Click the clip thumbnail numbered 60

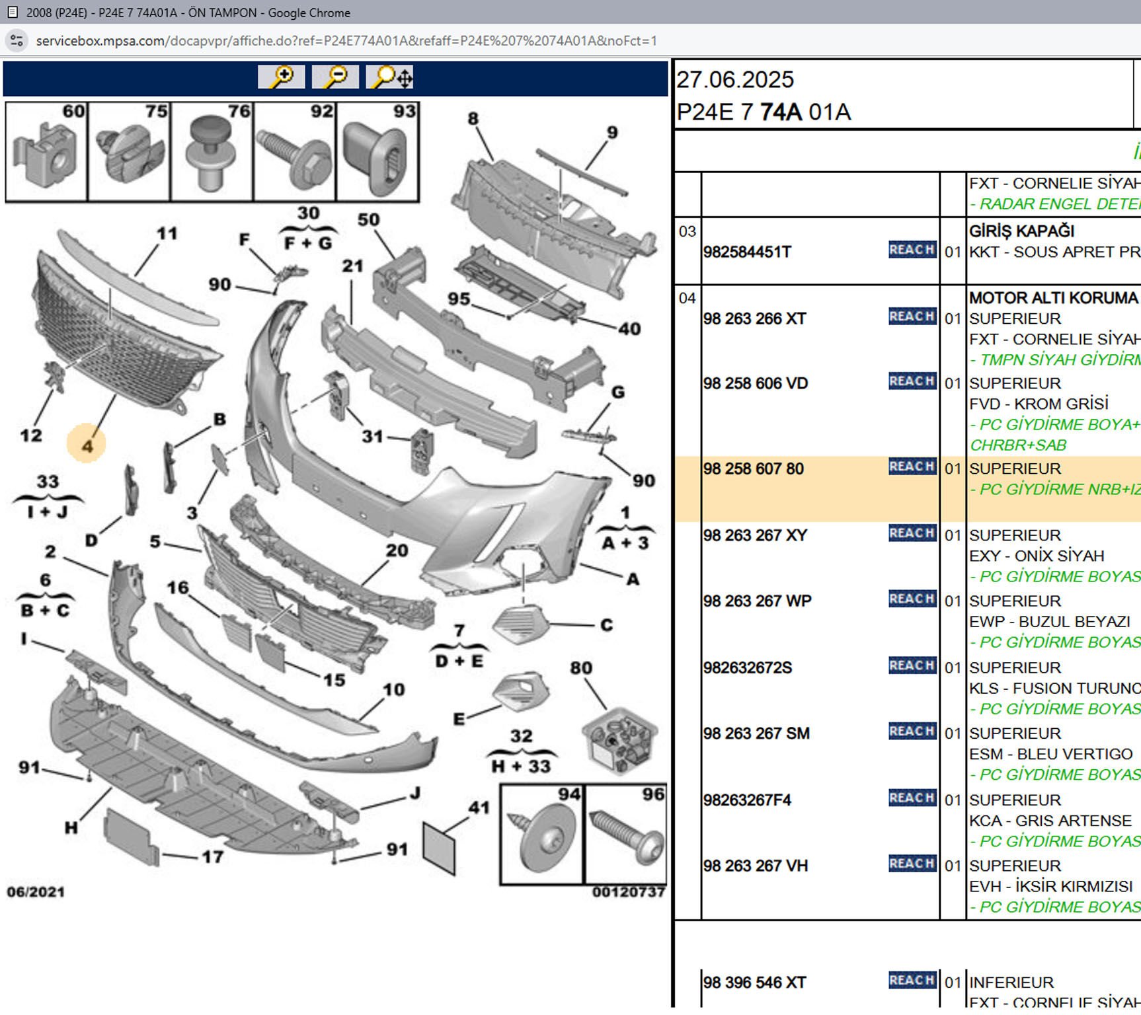point(46,152)
